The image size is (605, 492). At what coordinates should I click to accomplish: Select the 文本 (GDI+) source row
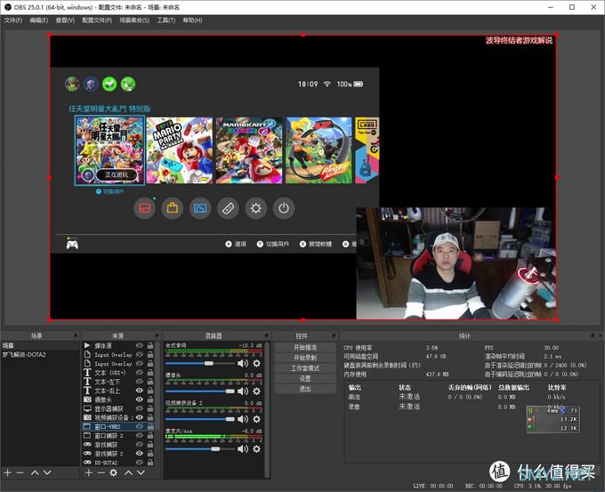pyautogui.click(x=119, y=373)
